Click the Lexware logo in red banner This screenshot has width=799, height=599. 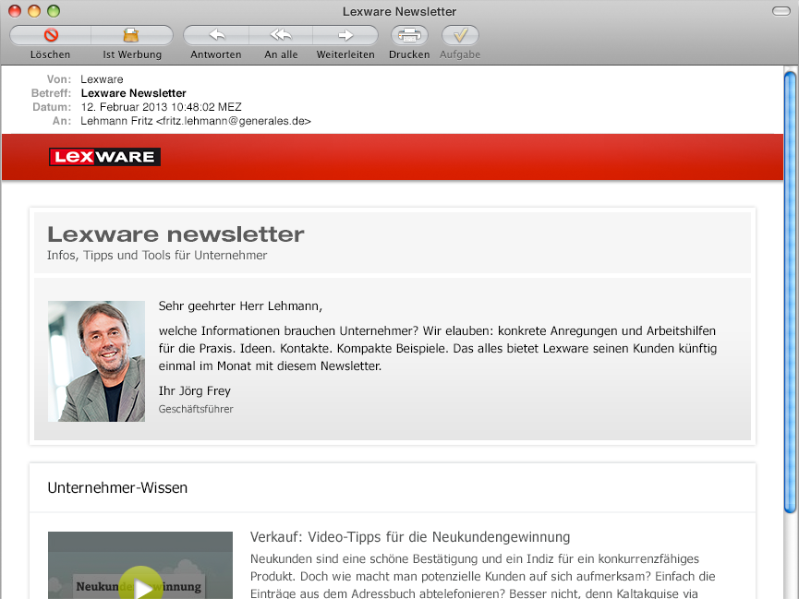tap(104, 157)
